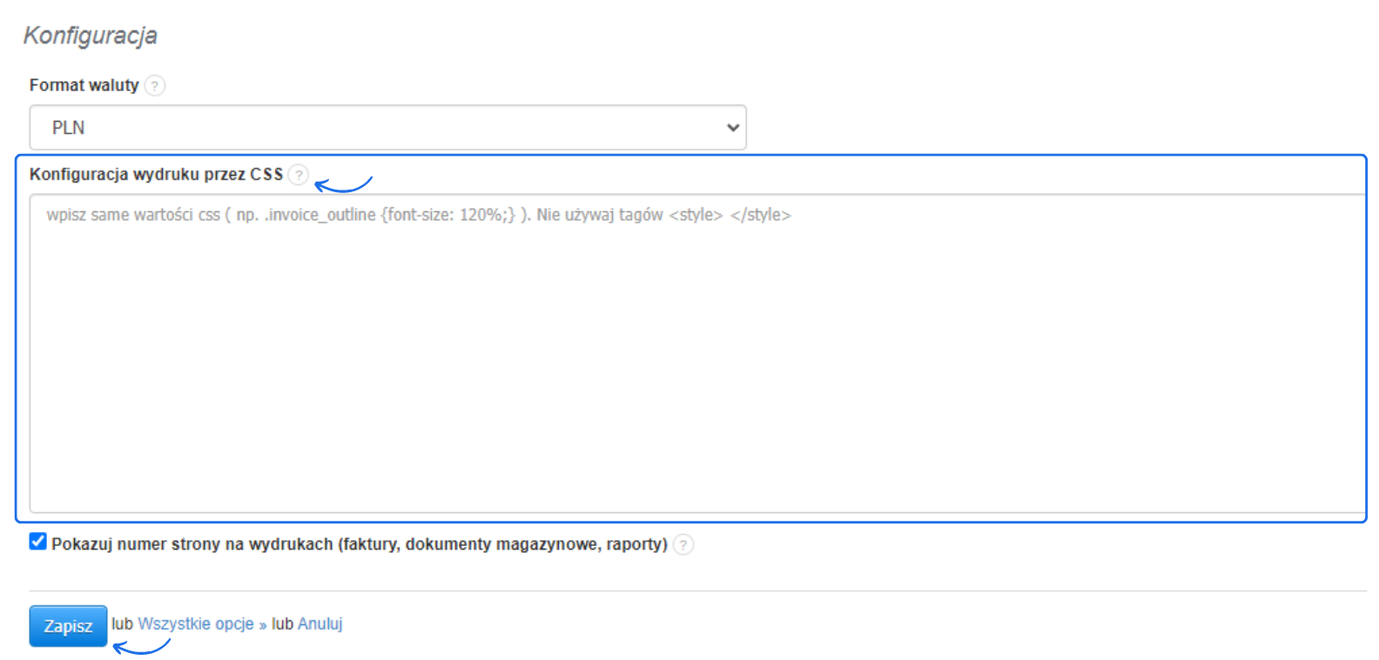Click the Format waluty field label
This screenshot has height=660, width=1379.
pos(84,85)
